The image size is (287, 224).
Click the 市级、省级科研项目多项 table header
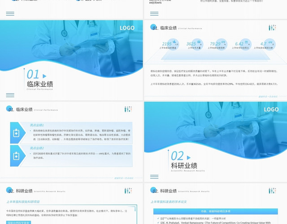(216, 211)
